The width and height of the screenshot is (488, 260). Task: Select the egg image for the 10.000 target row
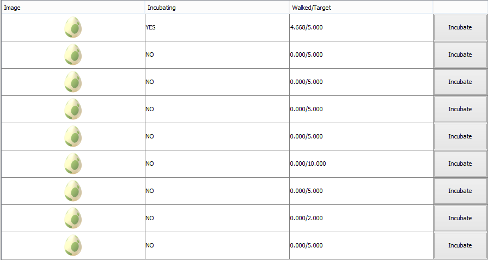point(73,164)
